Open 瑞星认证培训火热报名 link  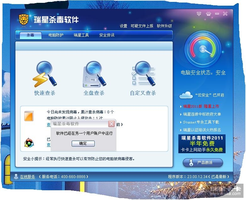pos(202,130)
